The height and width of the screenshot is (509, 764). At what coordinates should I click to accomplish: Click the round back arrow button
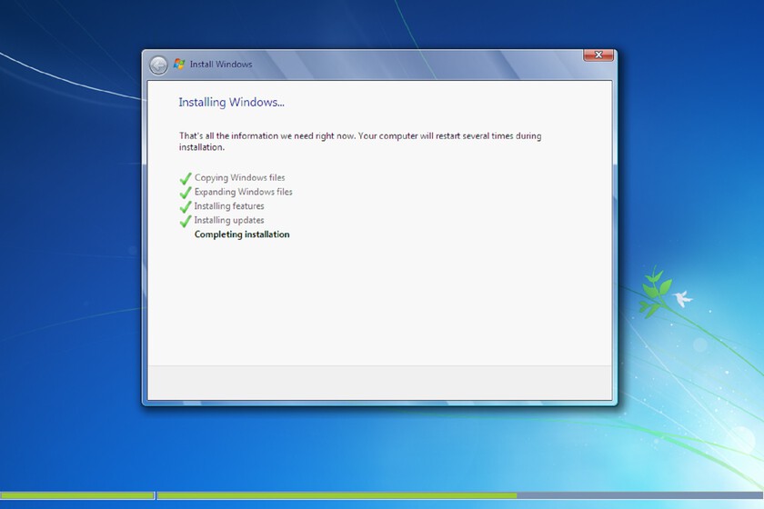tap(158, 65)
